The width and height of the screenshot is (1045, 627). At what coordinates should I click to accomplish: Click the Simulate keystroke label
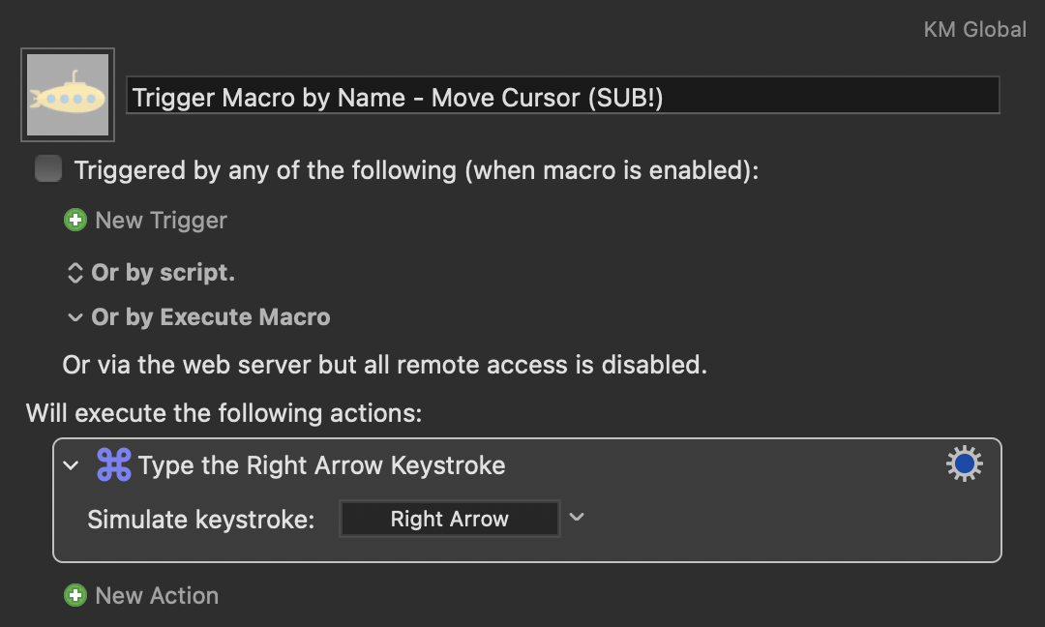point(201,519)
